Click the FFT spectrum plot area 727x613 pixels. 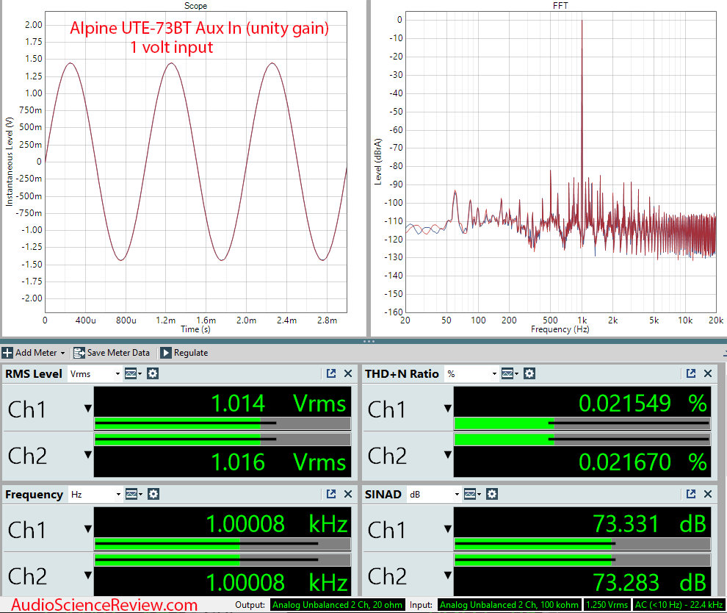point(561,162)
